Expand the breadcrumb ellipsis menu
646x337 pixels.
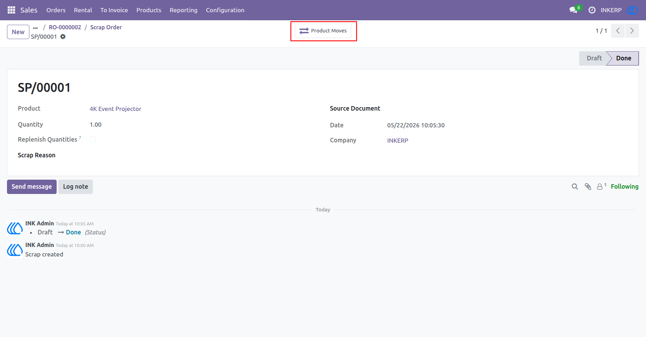click(35, 28)
